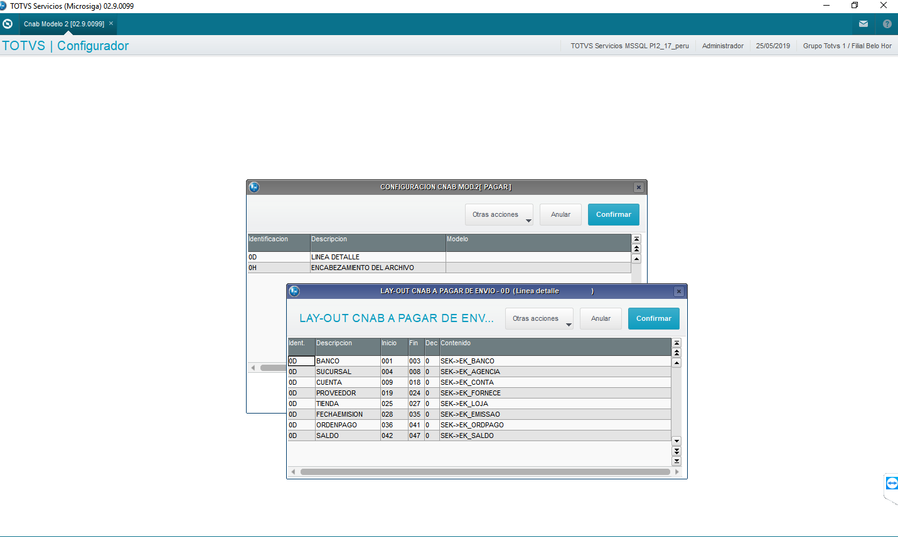Screen dimensions: 898x537
Task: Click the Inicio value 009 cell
Action: [394, 382]
